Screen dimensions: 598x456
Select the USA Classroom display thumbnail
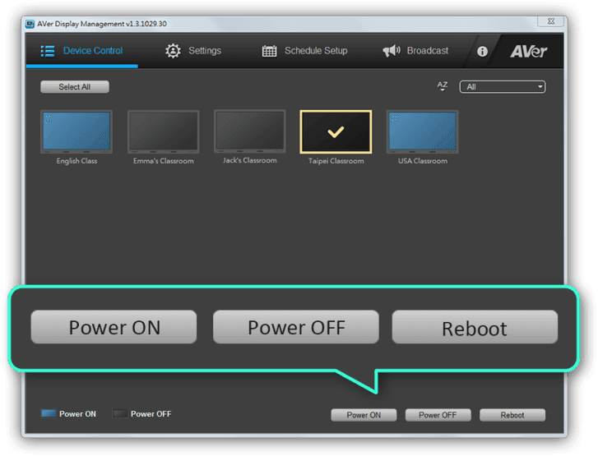tap(423, 131)
